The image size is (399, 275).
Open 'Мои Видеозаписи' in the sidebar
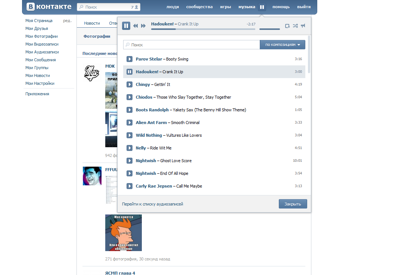pyautogui.click(x=42, y=44)
